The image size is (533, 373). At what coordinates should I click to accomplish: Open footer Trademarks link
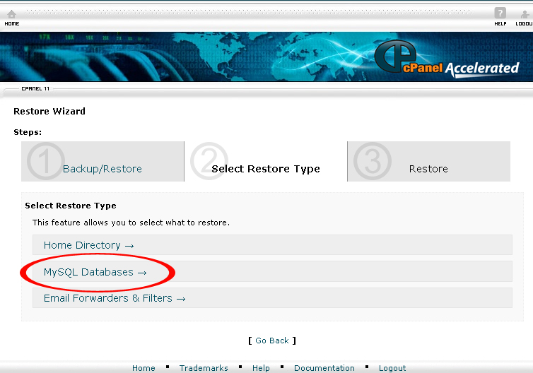(204, 368)
